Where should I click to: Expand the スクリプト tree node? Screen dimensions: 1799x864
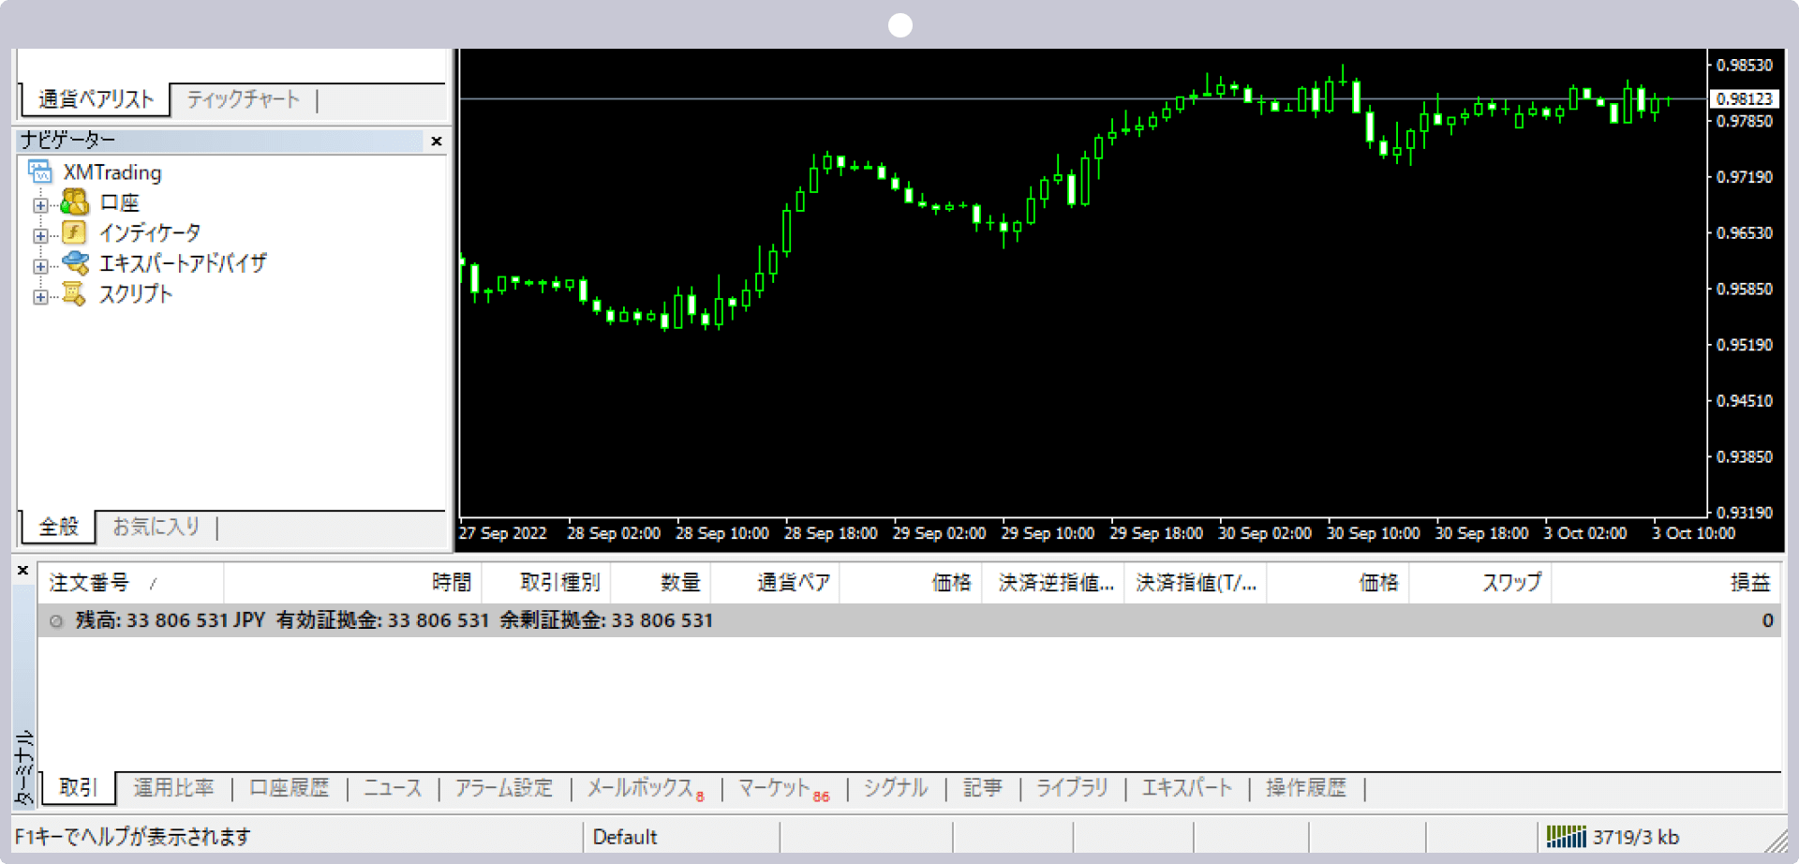[x=40, y=297]
